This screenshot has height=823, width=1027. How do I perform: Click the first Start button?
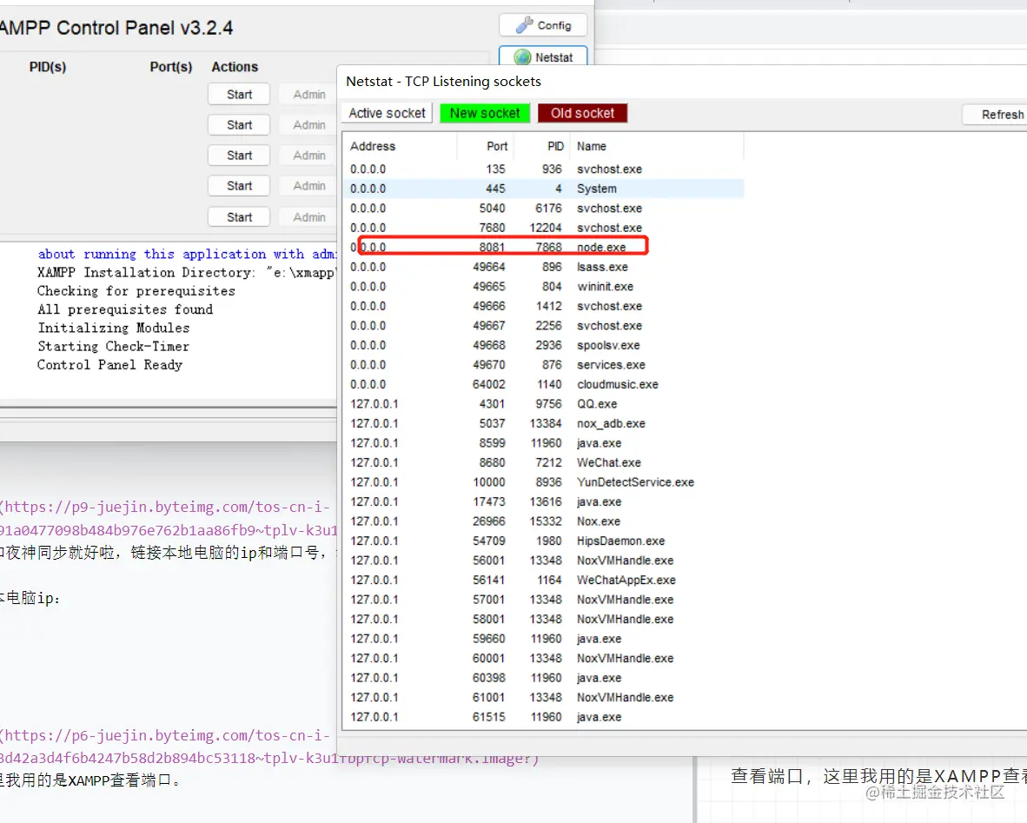tap(238, 94)
